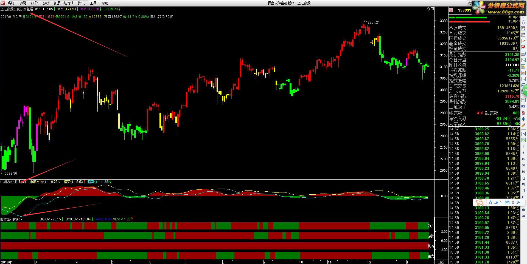The width and height of the screenshot is (527, 264).
Task: Select the 5-minute period button
Action: (523, 153)
